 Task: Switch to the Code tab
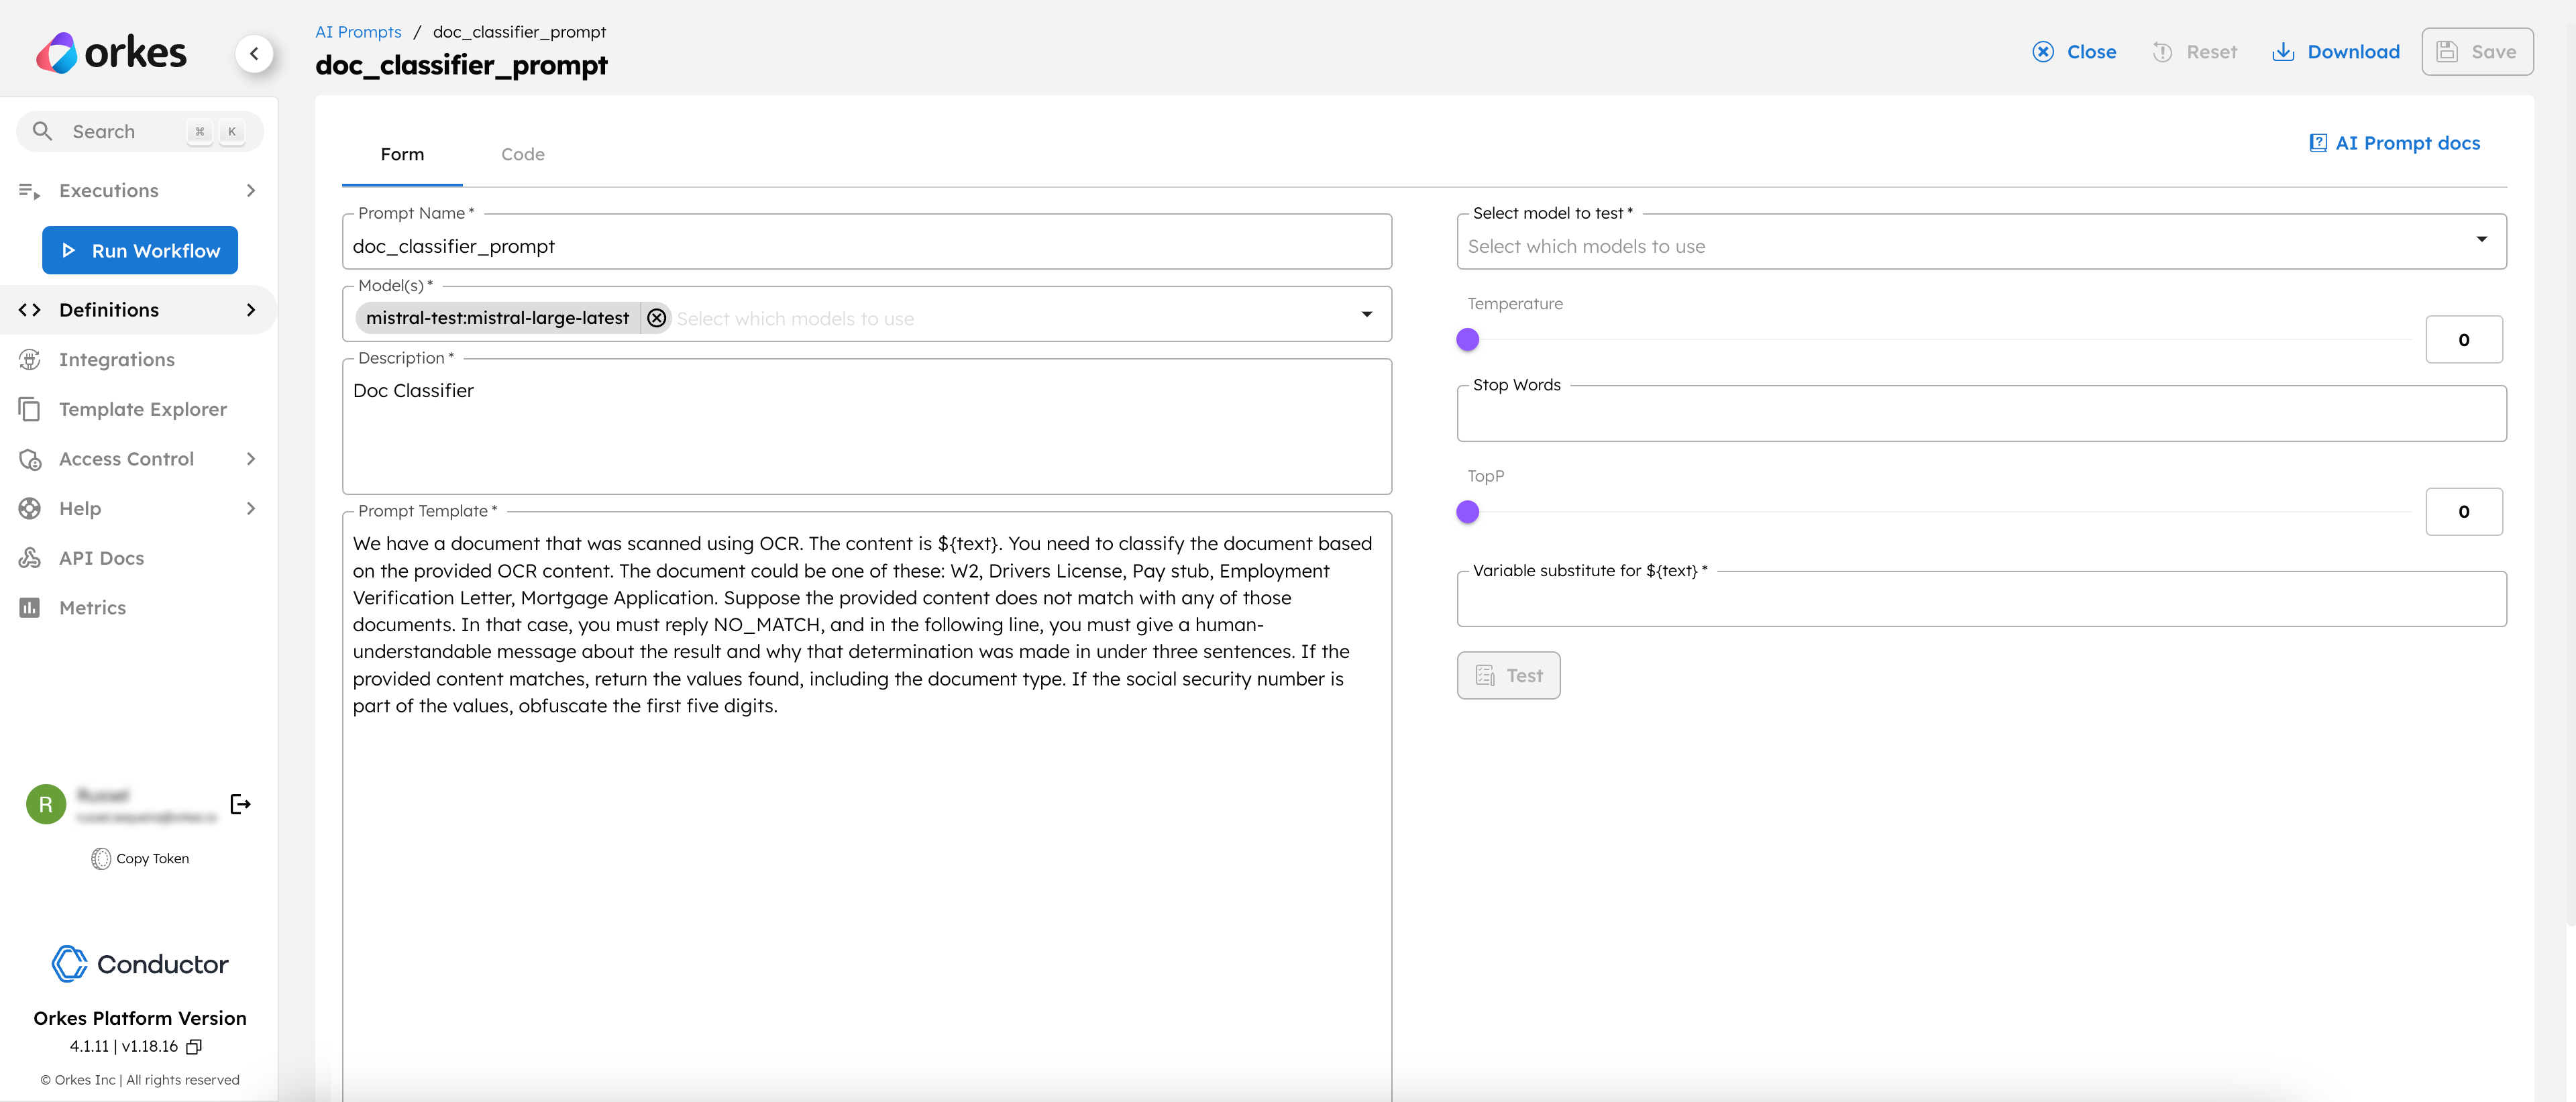522,154
